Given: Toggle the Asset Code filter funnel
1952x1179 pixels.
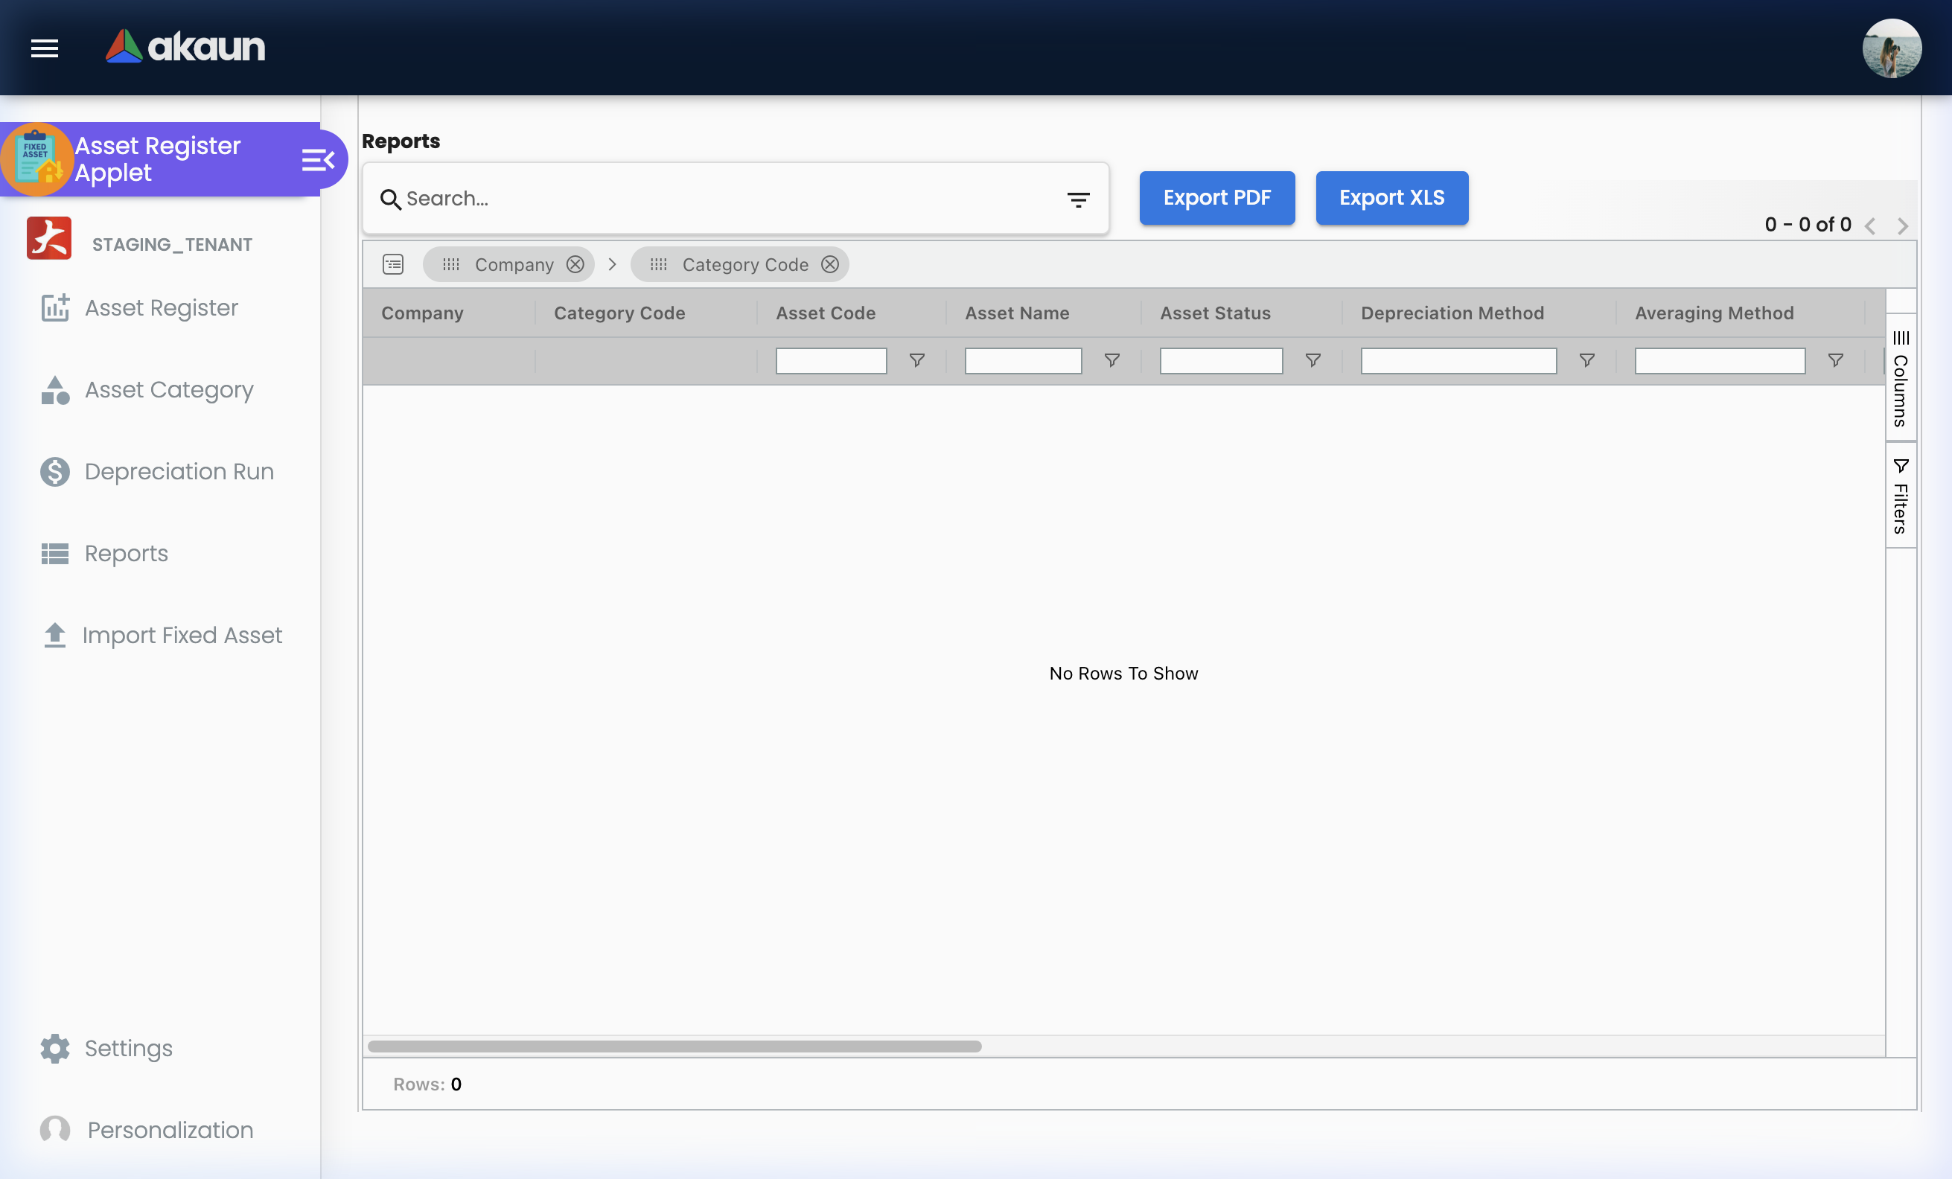Looking at the screenshot, I should coord(916,361).
